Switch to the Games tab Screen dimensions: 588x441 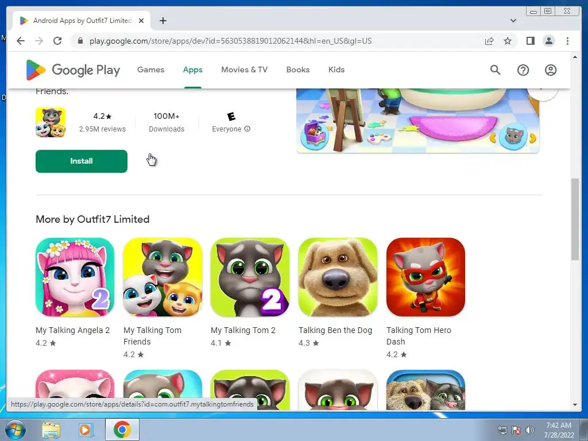tap(151, 69)
